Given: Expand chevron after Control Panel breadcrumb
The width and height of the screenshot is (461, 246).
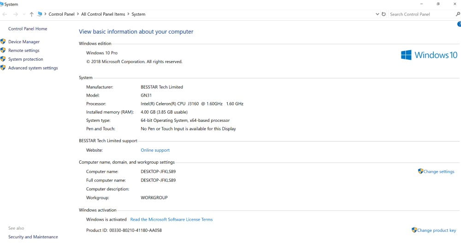Looking at the screenshot, I should tap(78, 14).
